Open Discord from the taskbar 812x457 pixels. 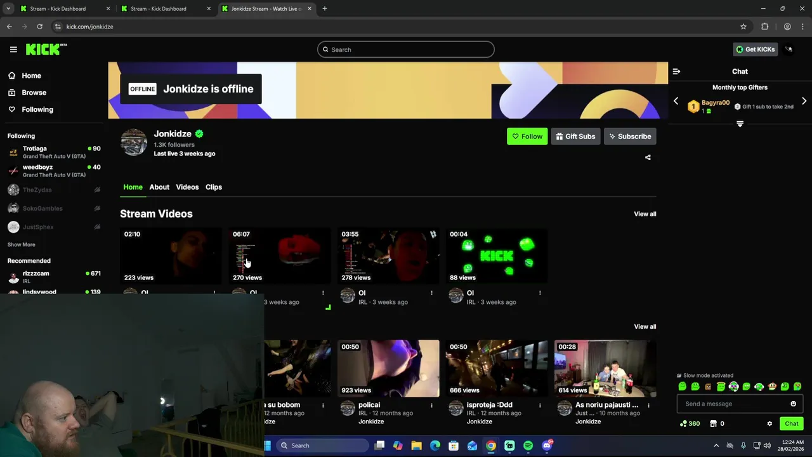coord(547,446)
